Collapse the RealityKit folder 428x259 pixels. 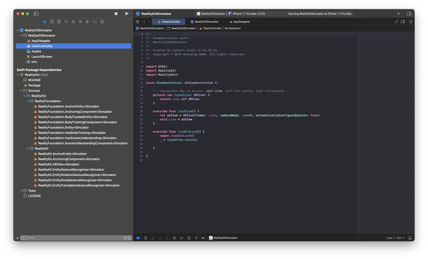pyautogui.click(x=27, y=149)
